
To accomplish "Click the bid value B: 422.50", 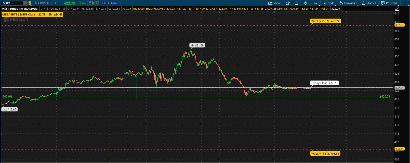I will tap(94, 2).
